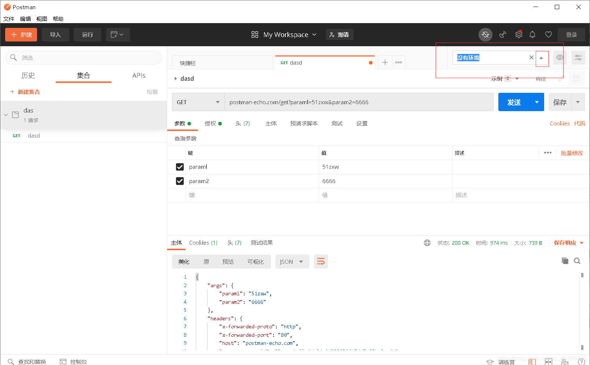The image size is (590, 365).
Task: Clear the environment selector with X
Action: click(531, 58)
